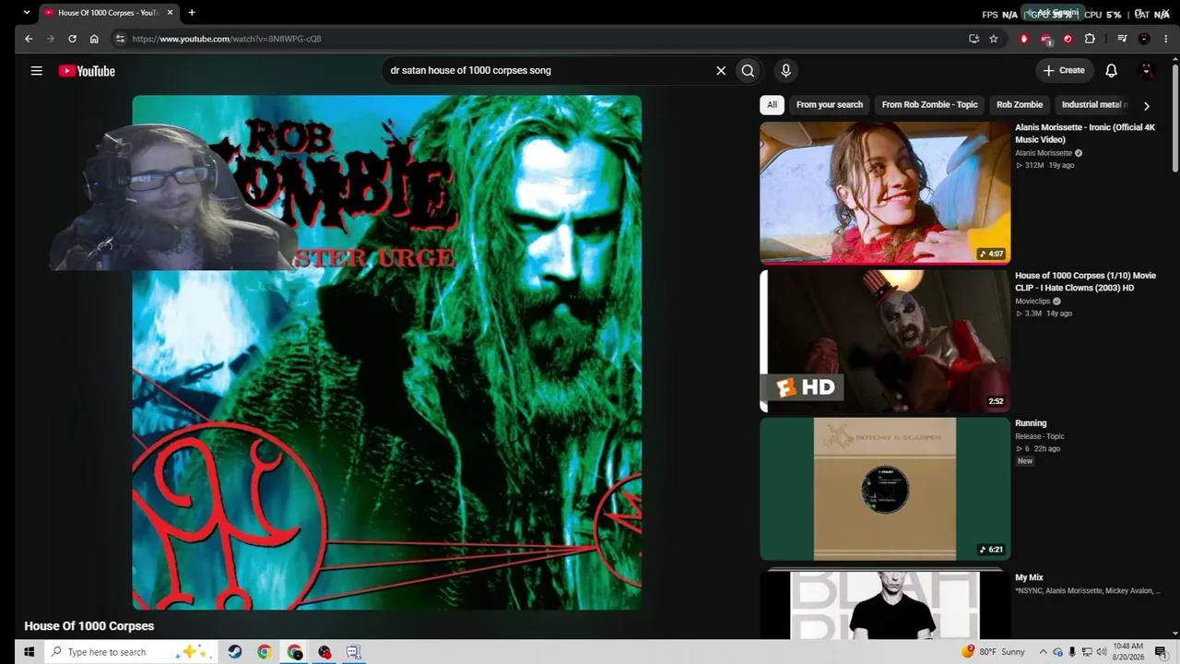Open the first Chrome taskbar icon
The height and width of the screenshot is (664, 1180).
265,652
